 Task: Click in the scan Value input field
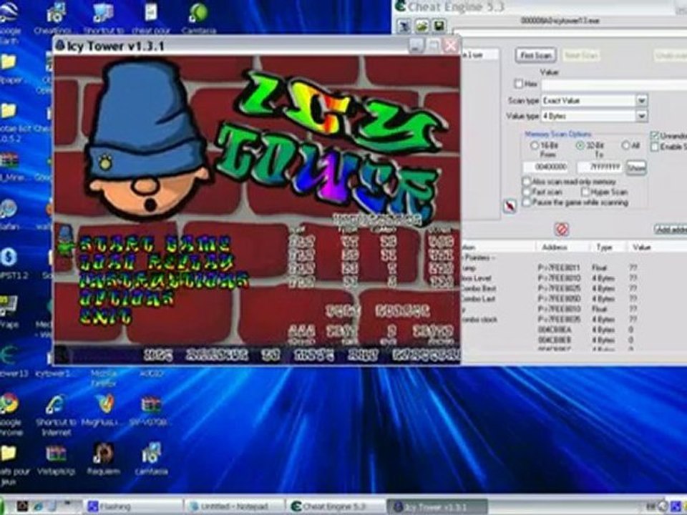[614, 84]
